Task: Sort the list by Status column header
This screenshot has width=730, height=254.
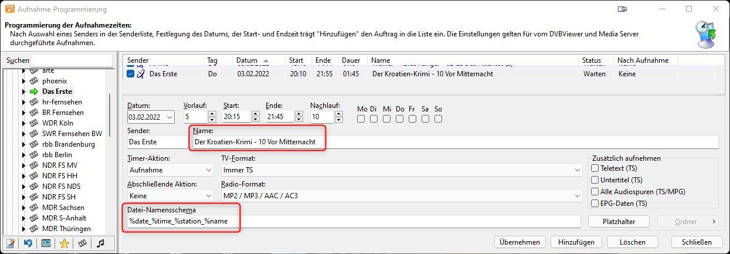Action: 596,60
